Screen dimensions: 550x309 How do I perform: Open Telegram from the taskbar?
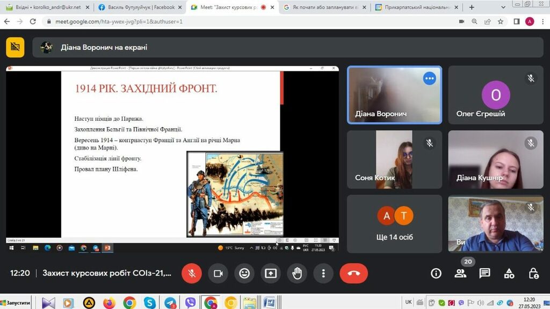coord(170,303)
